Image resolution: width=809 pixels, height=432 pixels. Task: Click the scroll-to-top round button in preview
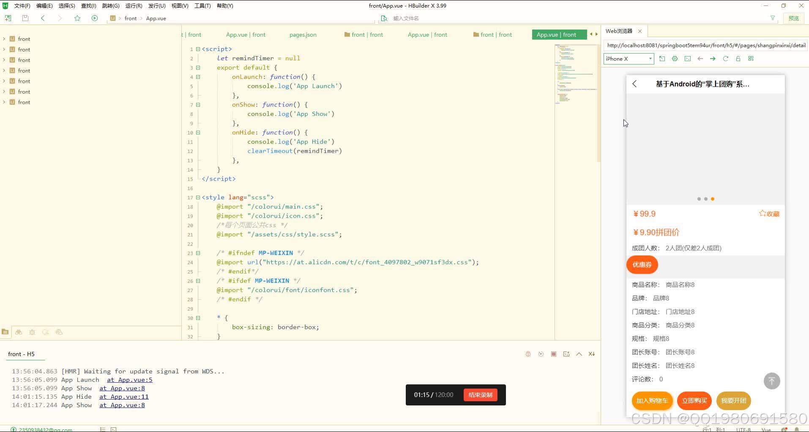tap(772, 381)
